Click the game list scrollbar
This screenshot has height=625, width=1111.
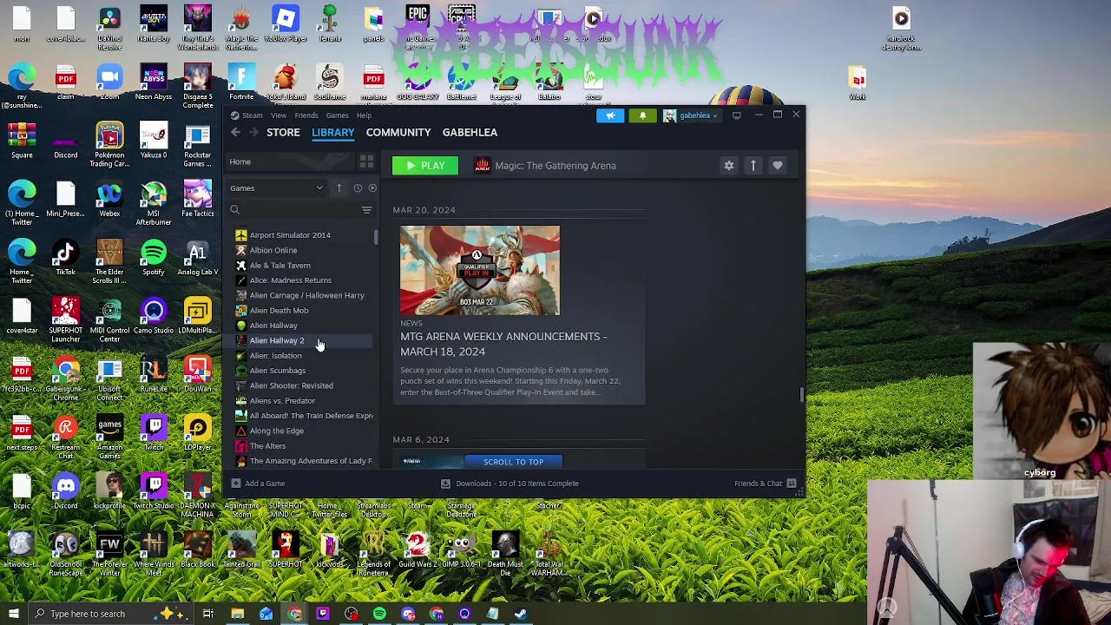(x=376, y=238)
